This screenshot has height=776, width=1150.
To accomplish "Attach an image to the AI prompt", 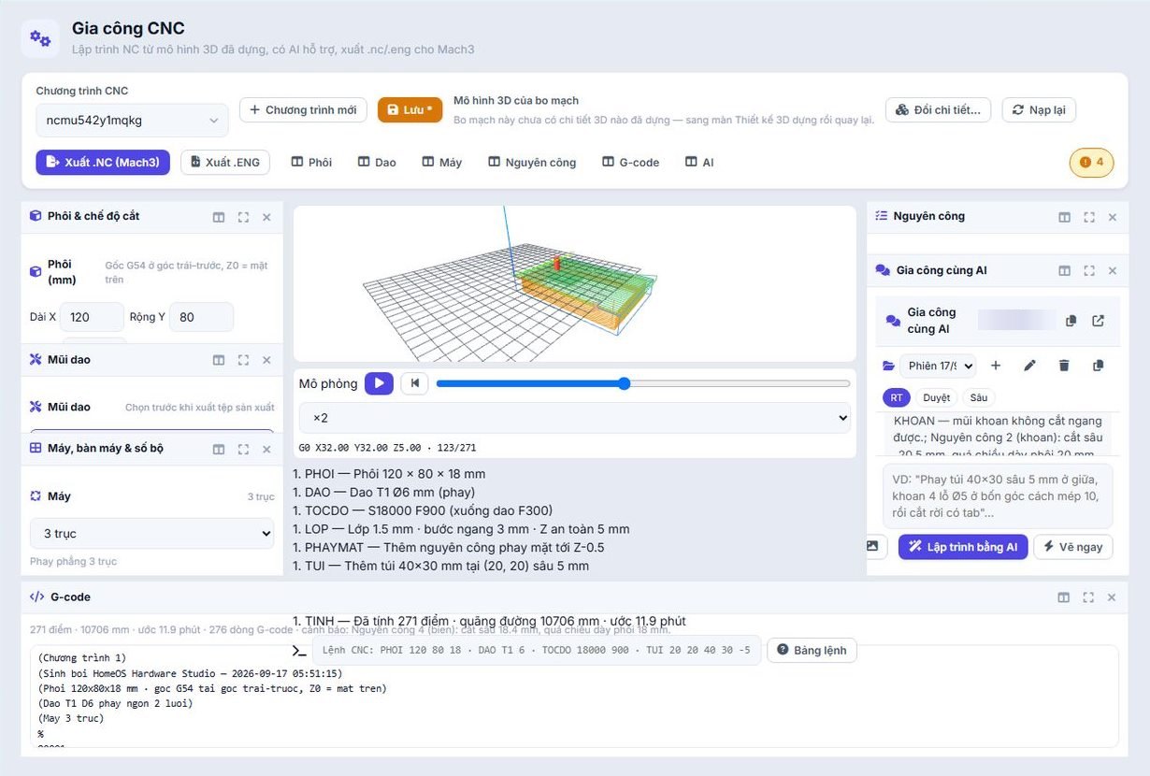I will (872, 546).
